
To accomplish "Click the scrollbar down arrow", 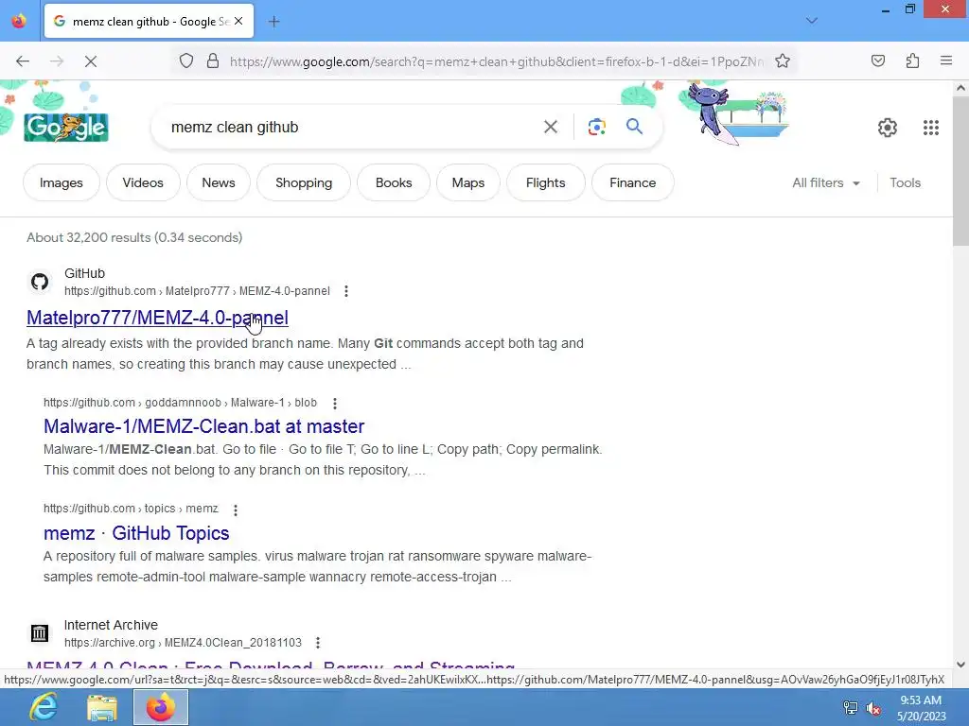I will (x=960, y=665).
